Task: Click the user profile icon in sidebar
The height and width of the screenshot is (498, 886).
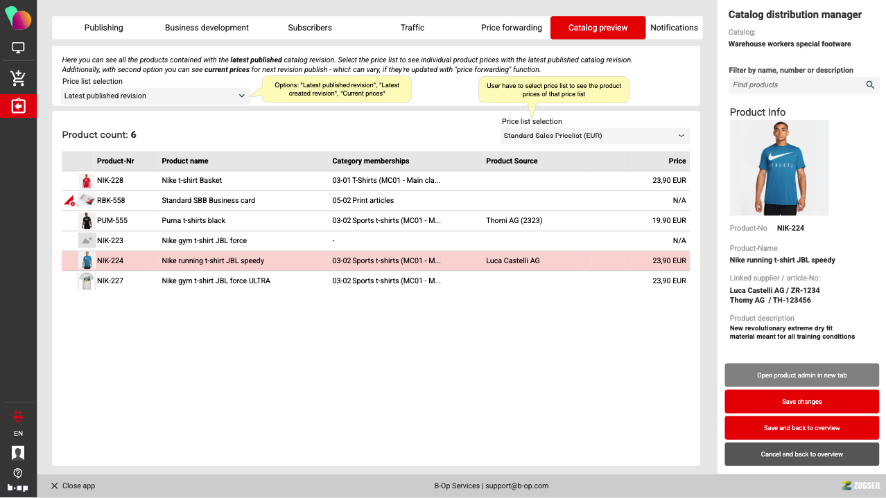Action: click(x=18, y=453)
